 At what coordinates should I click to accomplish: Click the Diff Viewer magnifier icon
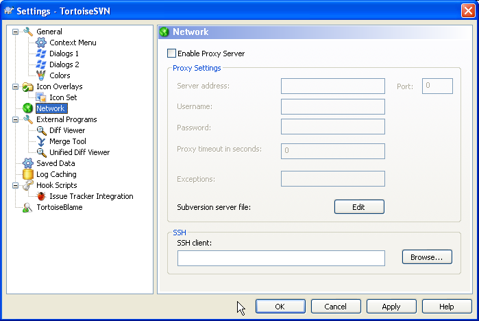click(41, 130)
